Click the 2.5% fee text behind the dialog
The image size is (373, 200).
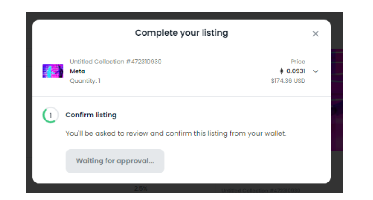[141, 189]
